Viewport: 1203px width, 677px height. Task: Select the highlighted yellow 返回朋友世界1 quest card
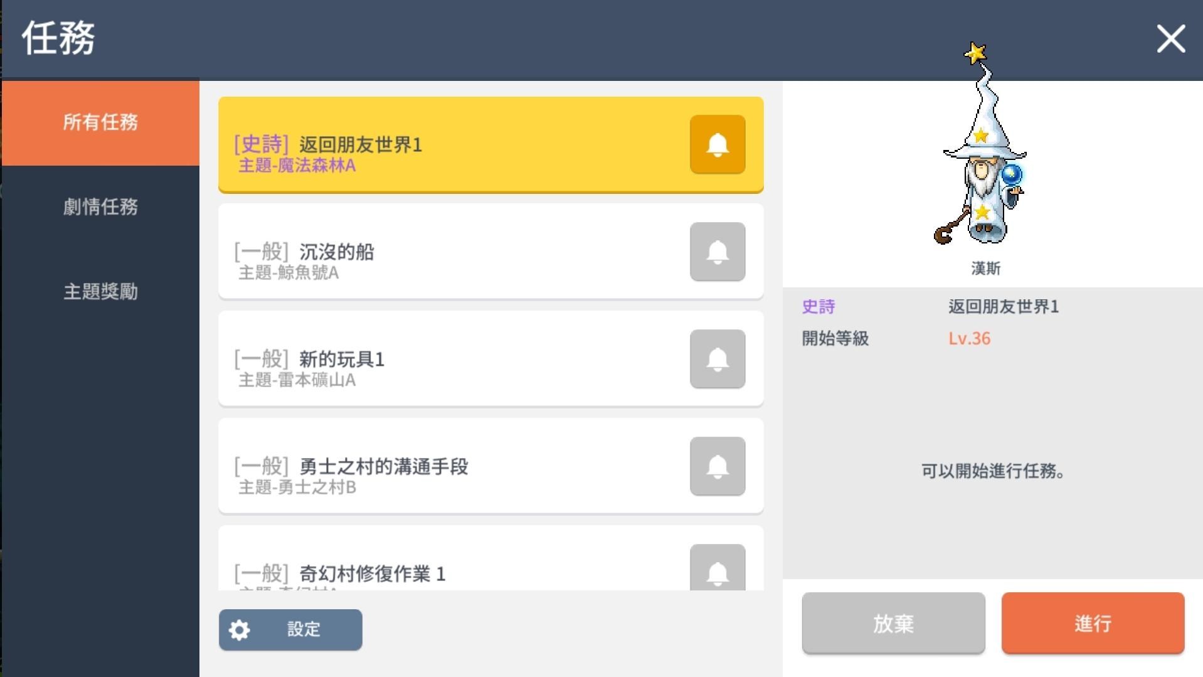click(x=439, y=144)
